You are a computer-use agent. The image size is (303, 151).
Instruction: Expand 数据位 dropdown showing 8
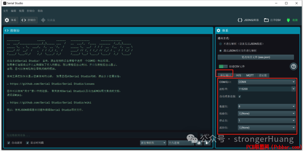click(x=267, y=106)
